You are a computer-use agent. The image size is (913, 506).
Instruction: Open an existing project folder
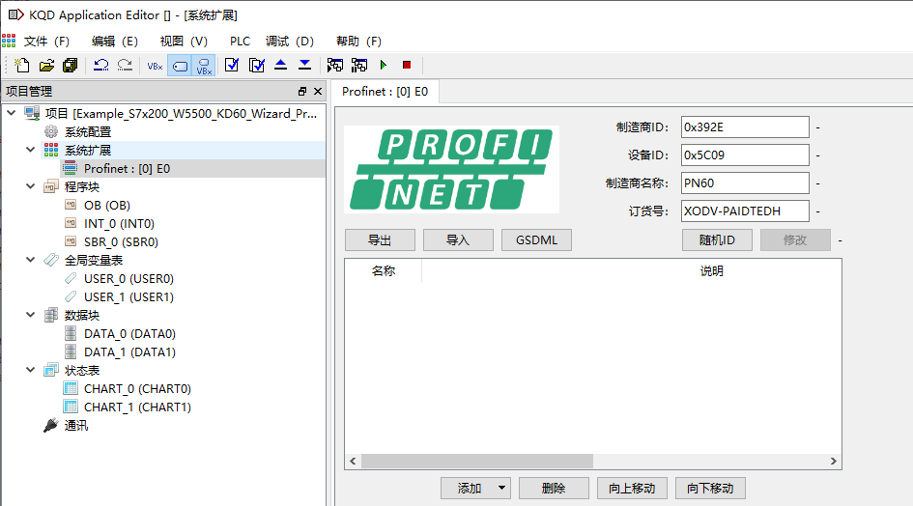(46, 66)
